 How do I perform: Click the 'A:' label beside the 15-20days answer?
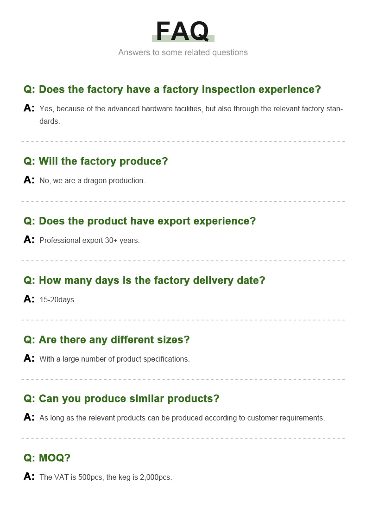29,299
